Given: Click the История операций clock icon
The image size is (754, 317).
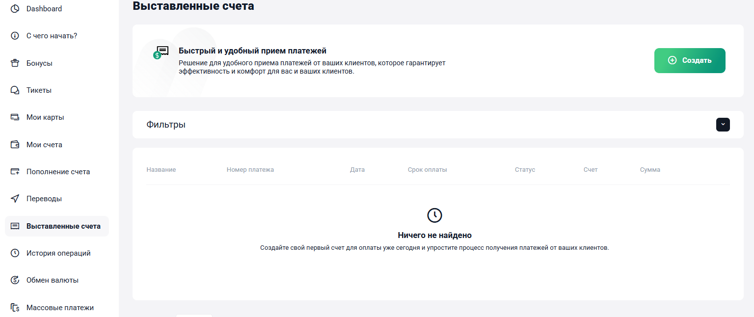Looking at the screenshot, I should [15, 253].
